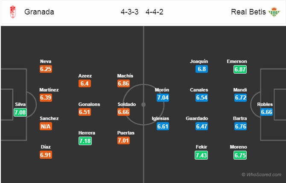This screenshot has width=286, height=183.
Task: Click the 4-3-3 formation label
Action: pos(129,12)
